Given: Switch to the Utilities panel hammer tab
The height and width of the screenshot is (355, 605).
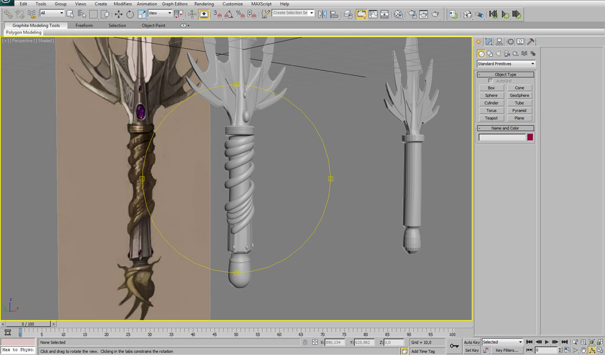Looking at the screenshot, I should click(x=531, y=42).
